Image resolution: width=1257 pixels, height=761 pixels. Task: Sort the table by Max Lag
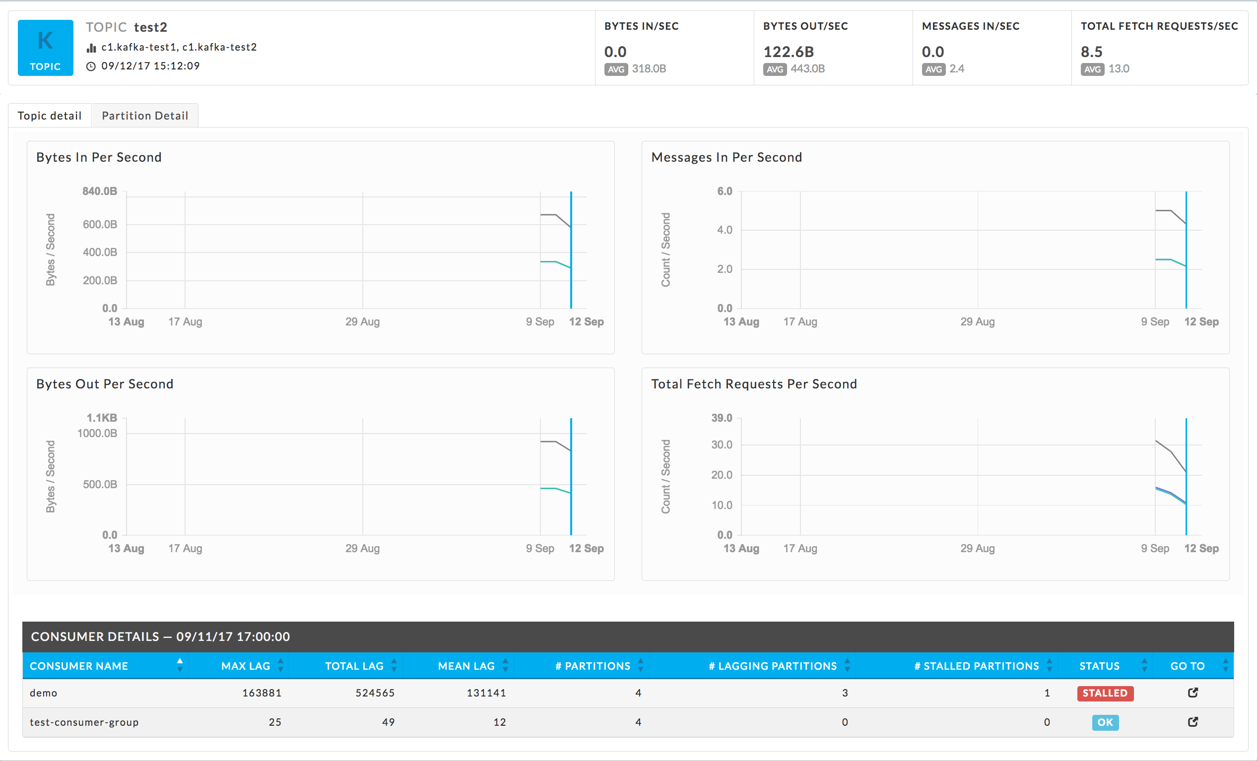tap(280, 665)
